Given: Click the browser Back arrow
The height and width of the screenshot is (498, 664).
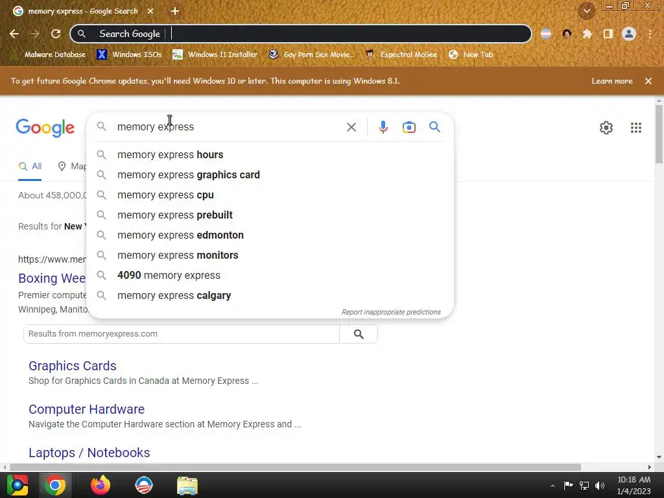Looking at the screenshot, I should coord(14,34).
